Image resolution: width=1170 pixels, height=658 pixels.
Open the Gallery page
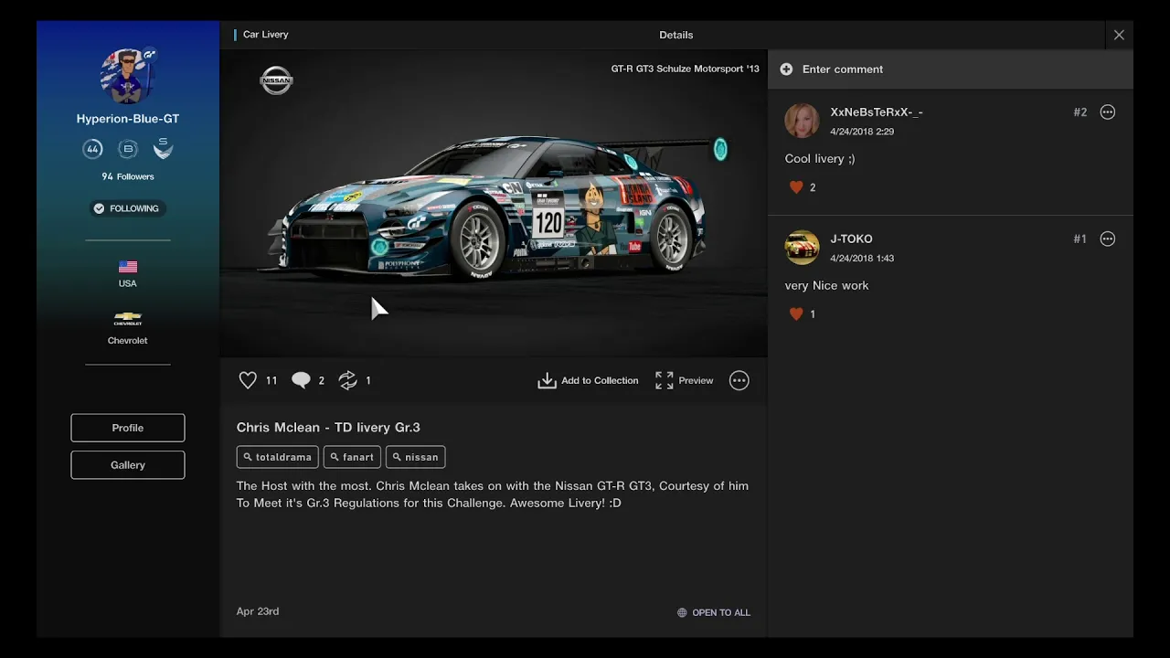(x=128, y=465)
